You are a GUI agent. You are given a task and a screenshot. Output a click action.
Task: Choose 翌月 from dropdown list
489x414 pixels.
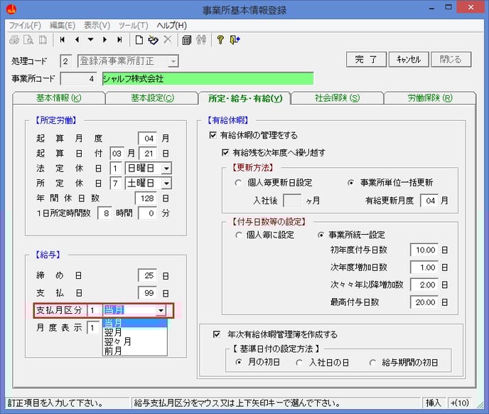click(135, 332)
